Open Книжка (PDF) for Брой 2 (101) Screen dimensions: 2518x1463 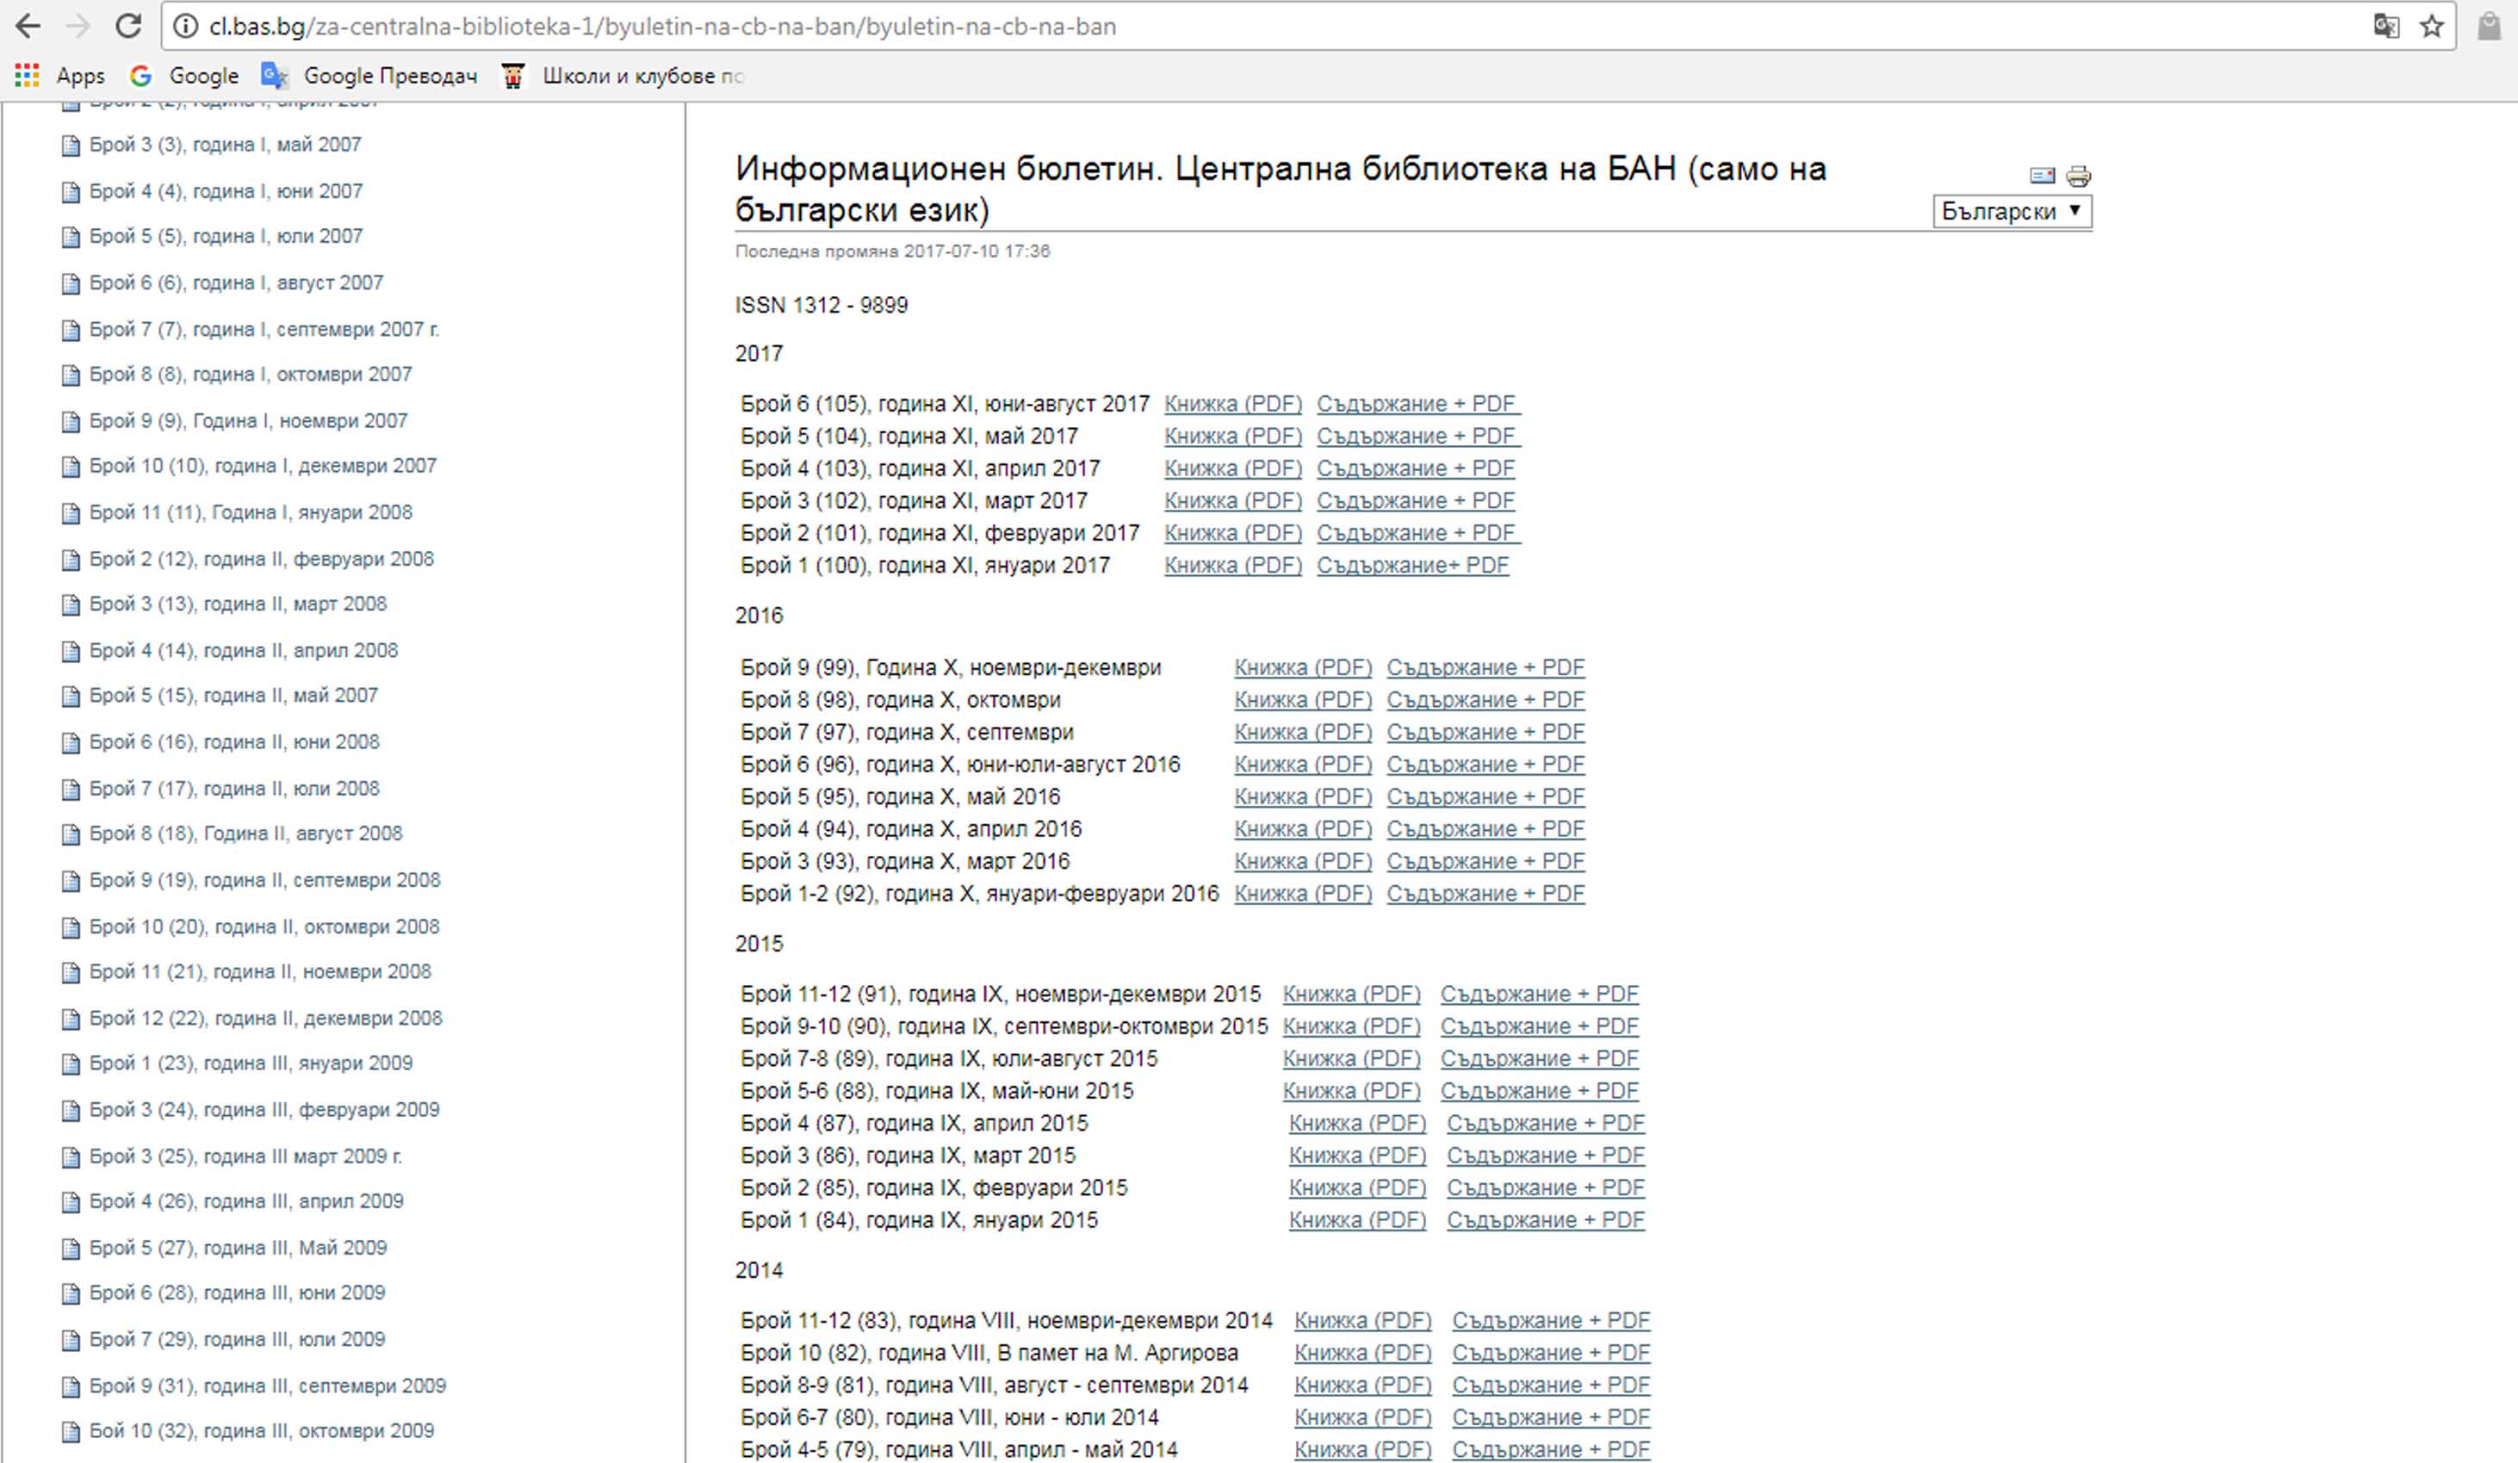pyautogui.click(x=1233, y=533)
